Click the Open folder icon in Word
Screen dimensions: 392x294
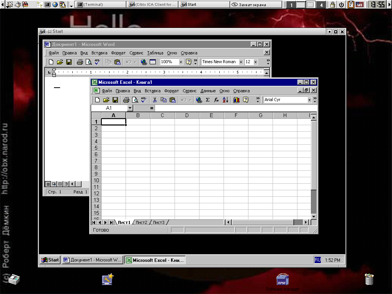click(60, 62)
